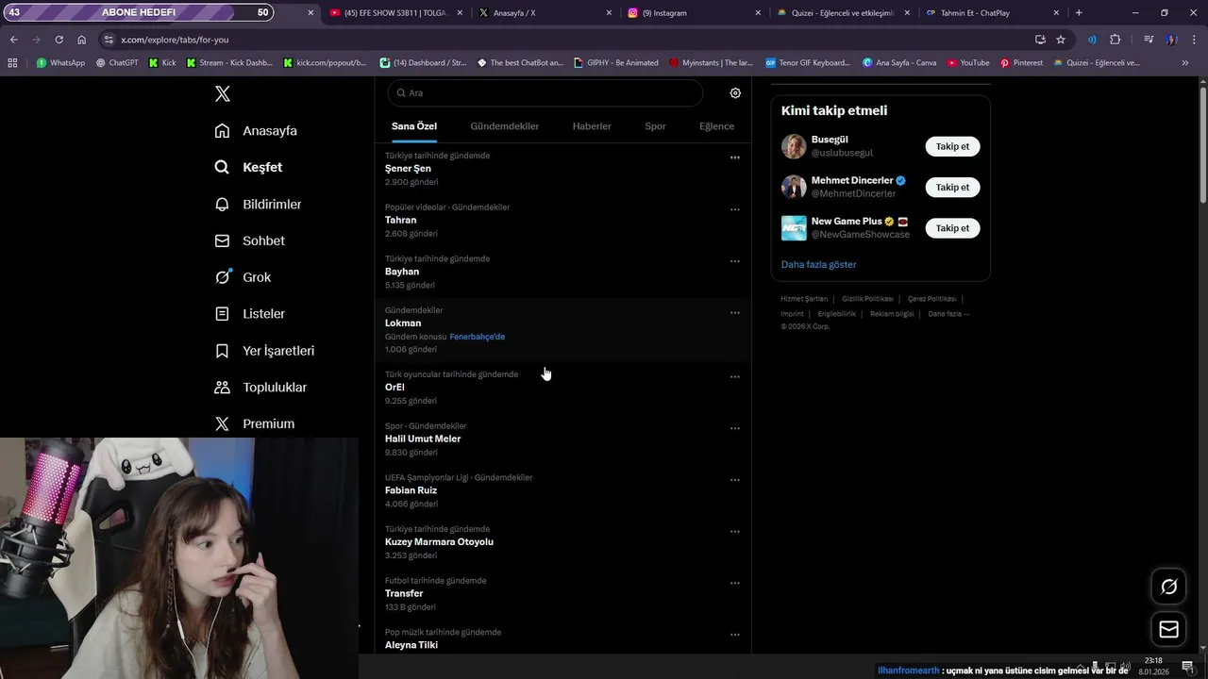Viewport: 1208px width, 679px height.
Task: Open more options for Bayhan trend
Action: click(734, 261)
